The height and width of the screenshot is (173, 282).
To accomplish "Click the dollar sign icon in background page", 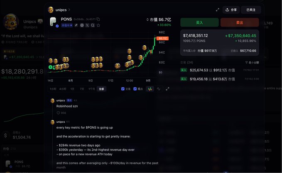I will point(5,135).
